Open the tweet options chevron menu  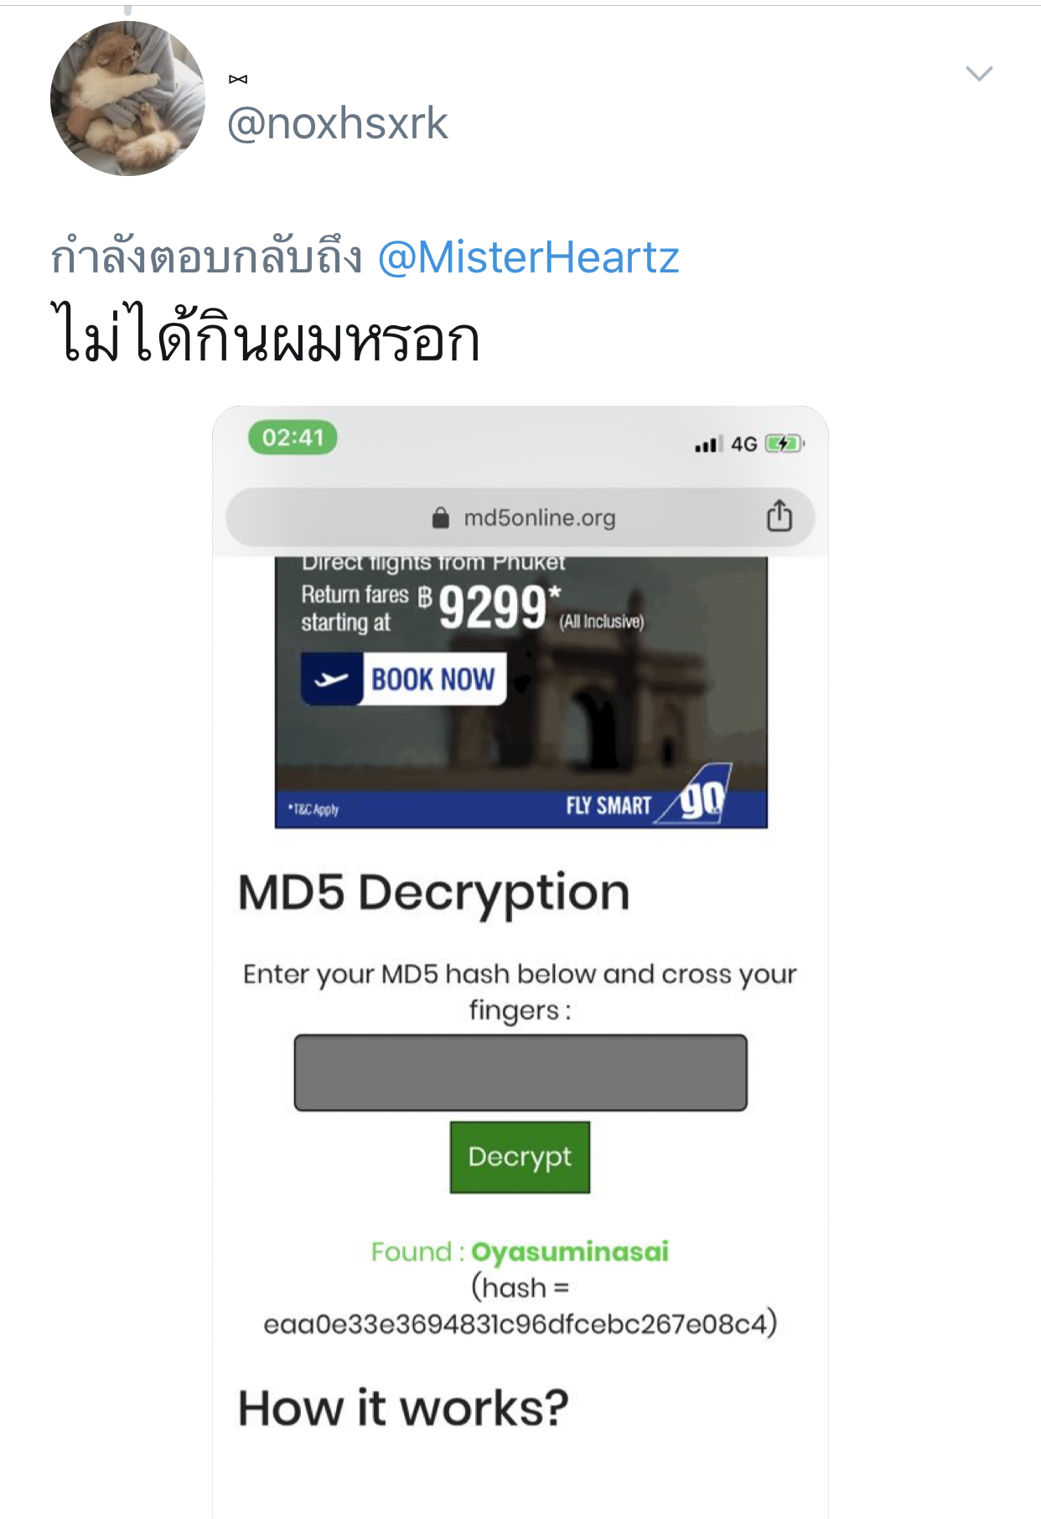979,74
